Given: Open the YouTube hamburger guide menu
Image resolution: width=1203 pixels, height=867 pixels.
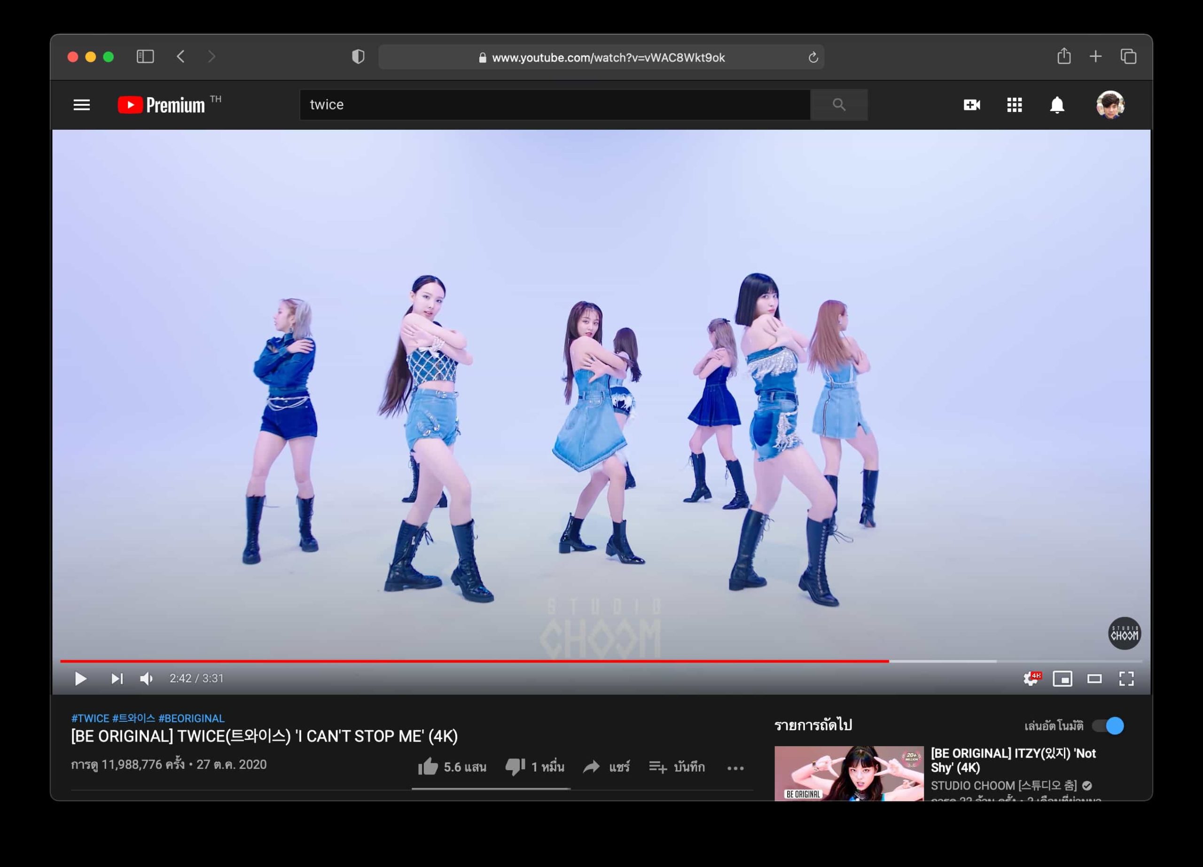Looking at the screenshot, I should tap(81, 105).
